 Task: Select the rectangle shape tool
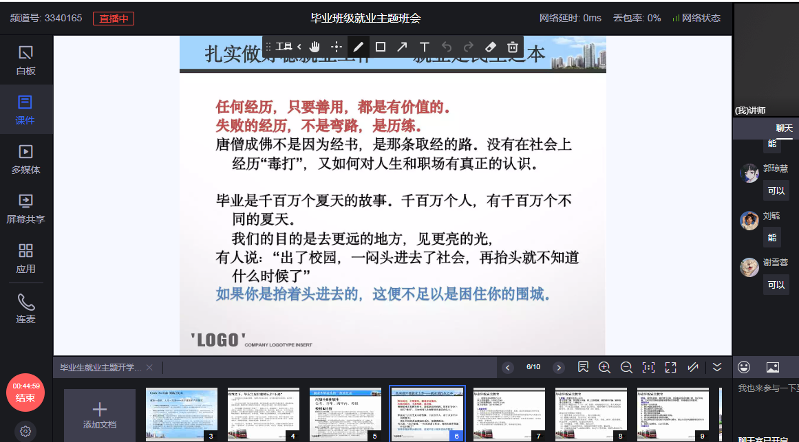(x=380, y=47)
